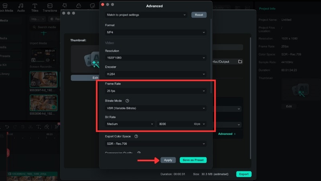The image size is (321, 181).
Task: Open the Audio tab in the top toolbar
Action: click(21, 8)
